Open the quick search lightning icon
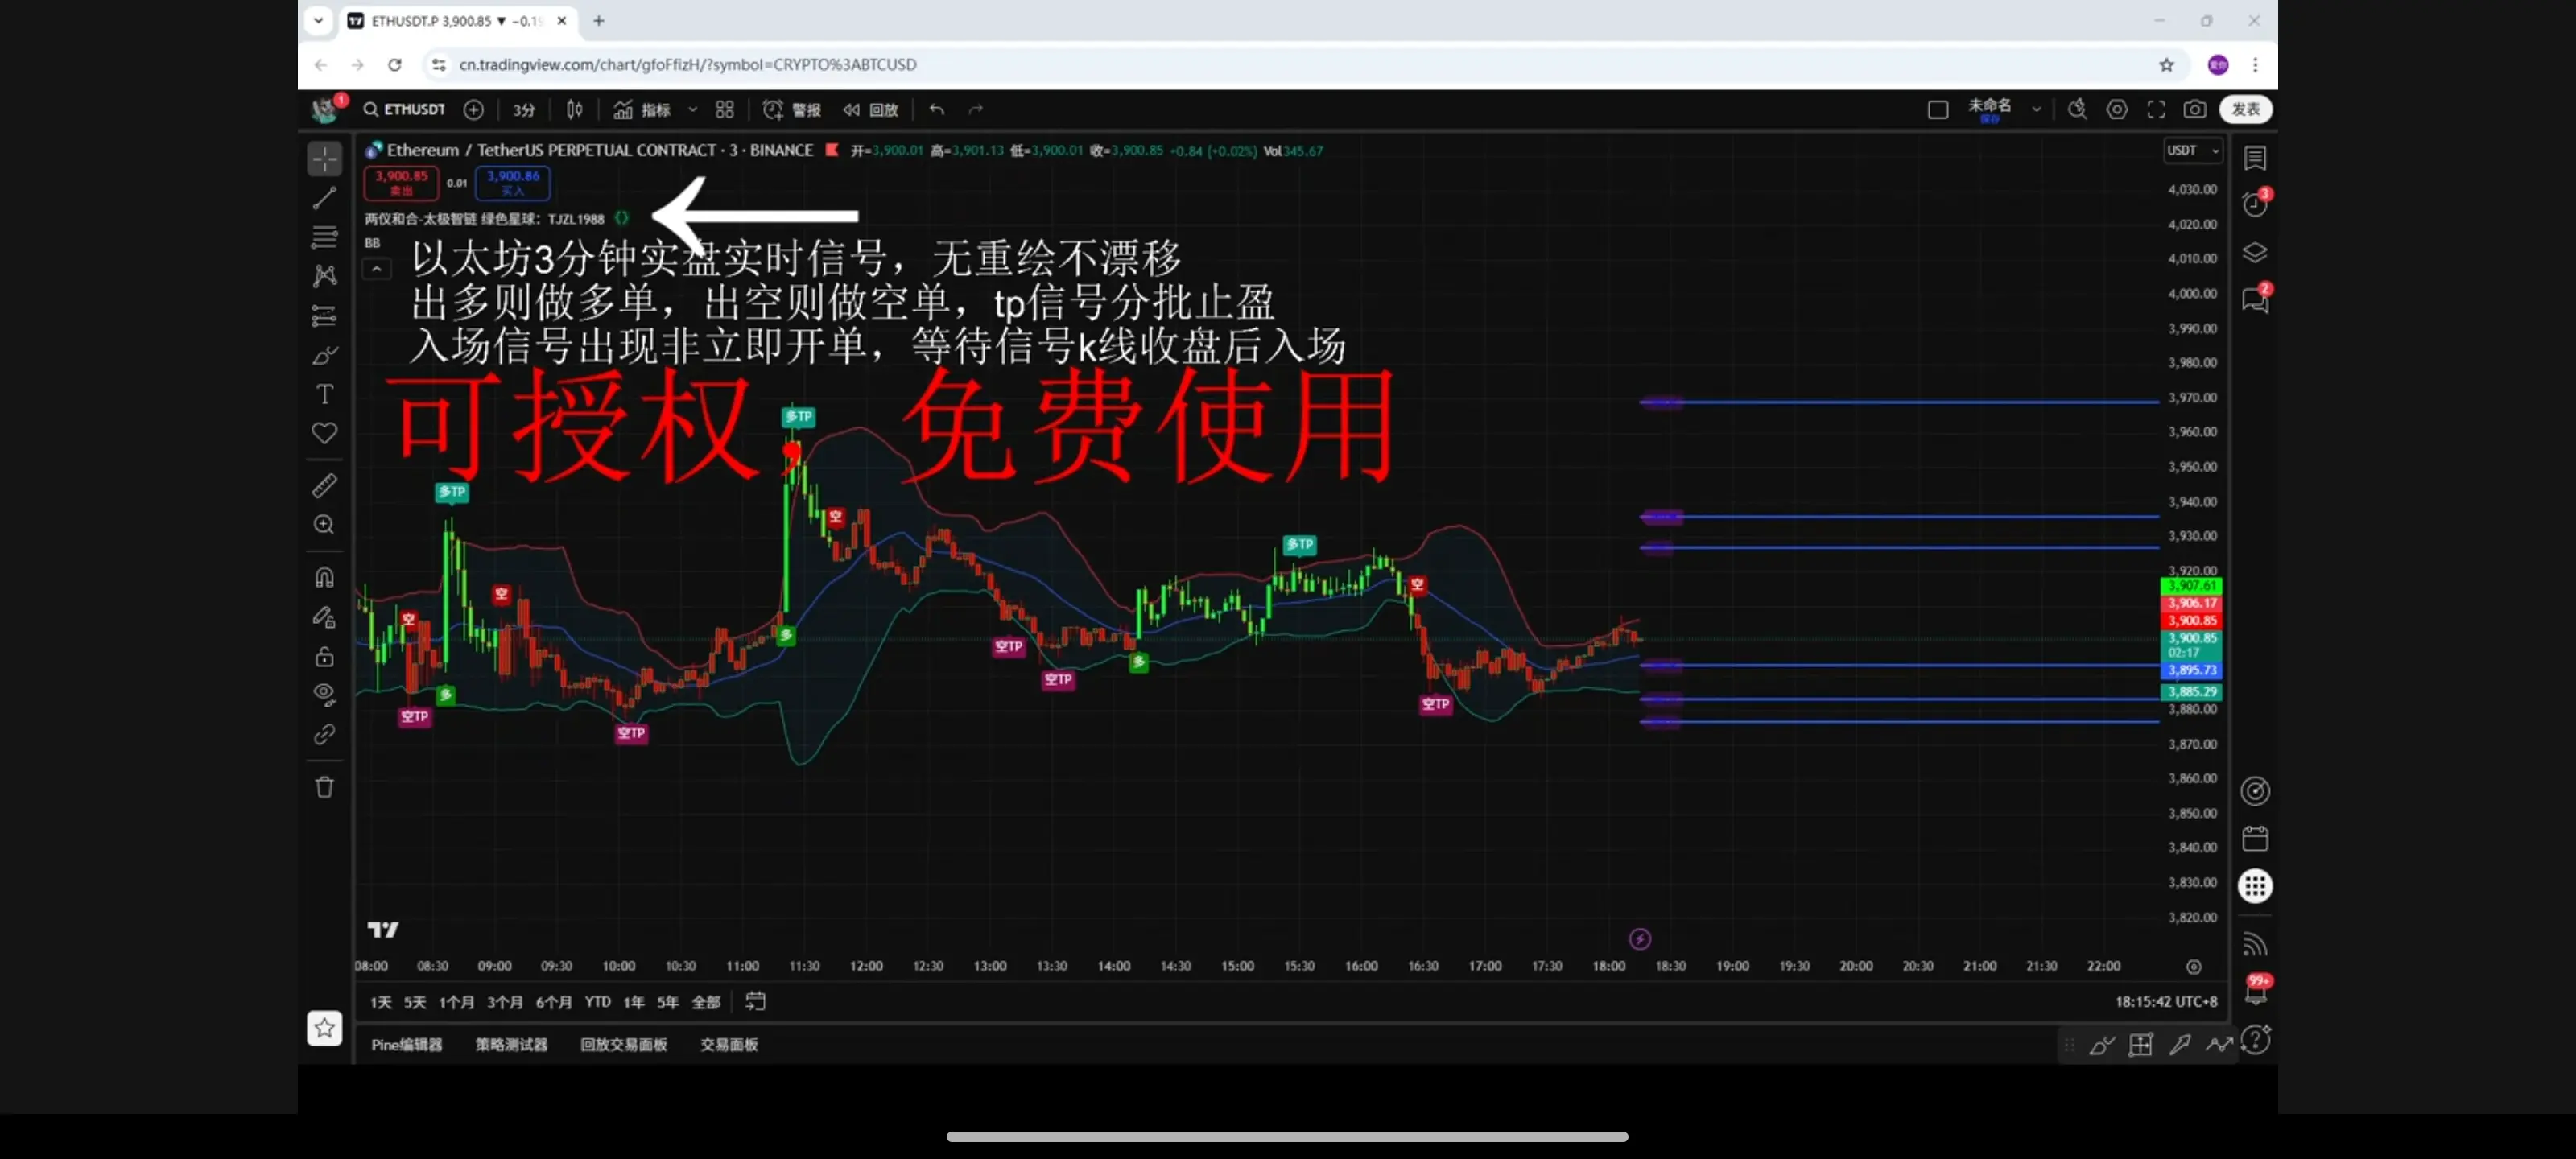 point(2077,110)
